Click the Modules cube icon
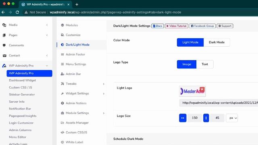258x145 pixels. tap(62, 25)
